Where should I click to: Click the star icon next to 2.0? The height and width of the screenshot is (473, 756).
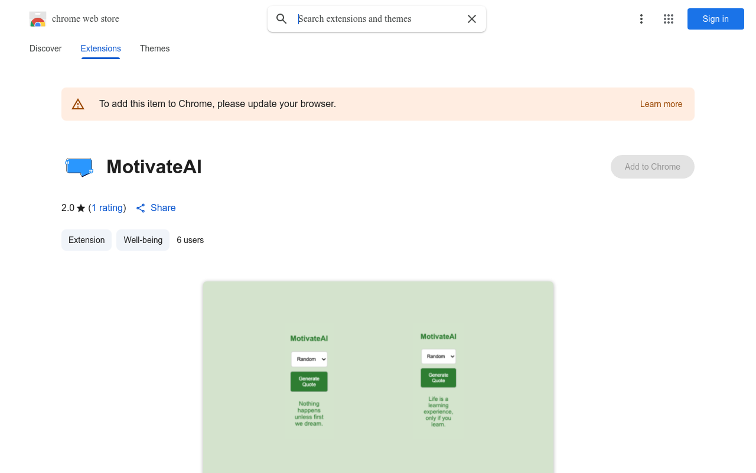[x=81, y=208]
